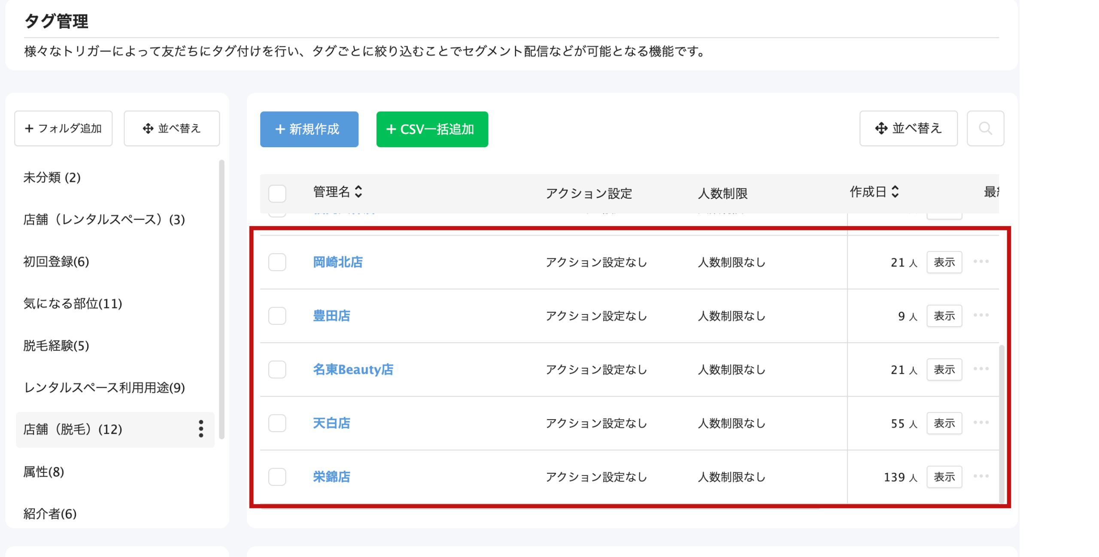Click the フォルダ追加 button
1099x557 pixels.
click(x=63, y=128)
